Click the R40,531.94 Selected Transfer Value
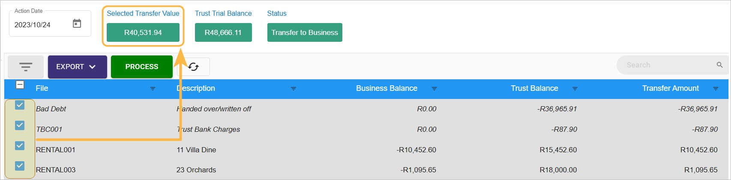 click(x=143, y=32)
